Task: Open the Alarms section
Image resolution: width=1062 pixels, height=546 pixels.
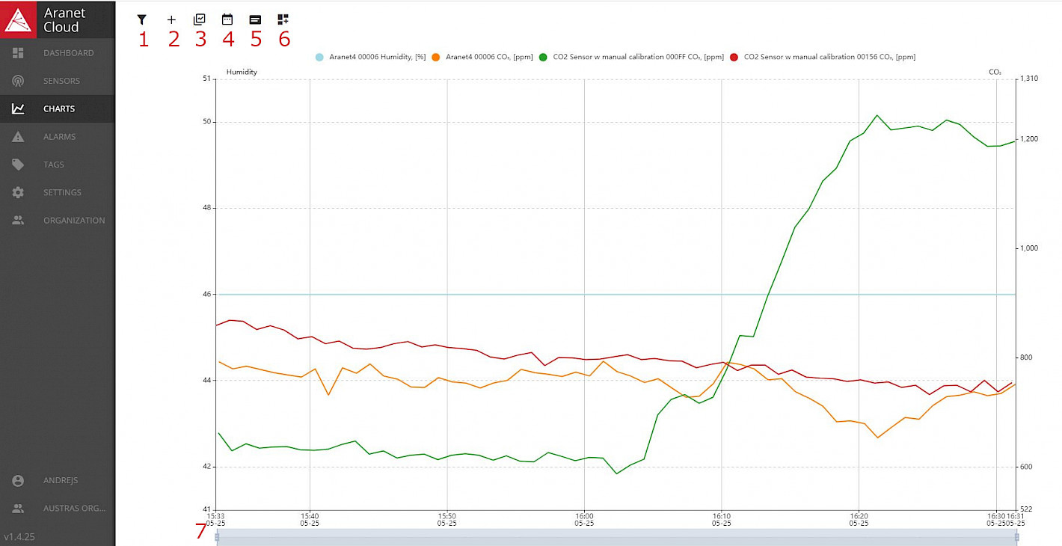Action: pyautogui.click(x=58, y=137)
